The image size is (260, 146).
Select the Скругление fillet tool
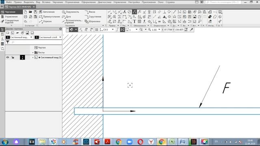(x=93, y=17)
